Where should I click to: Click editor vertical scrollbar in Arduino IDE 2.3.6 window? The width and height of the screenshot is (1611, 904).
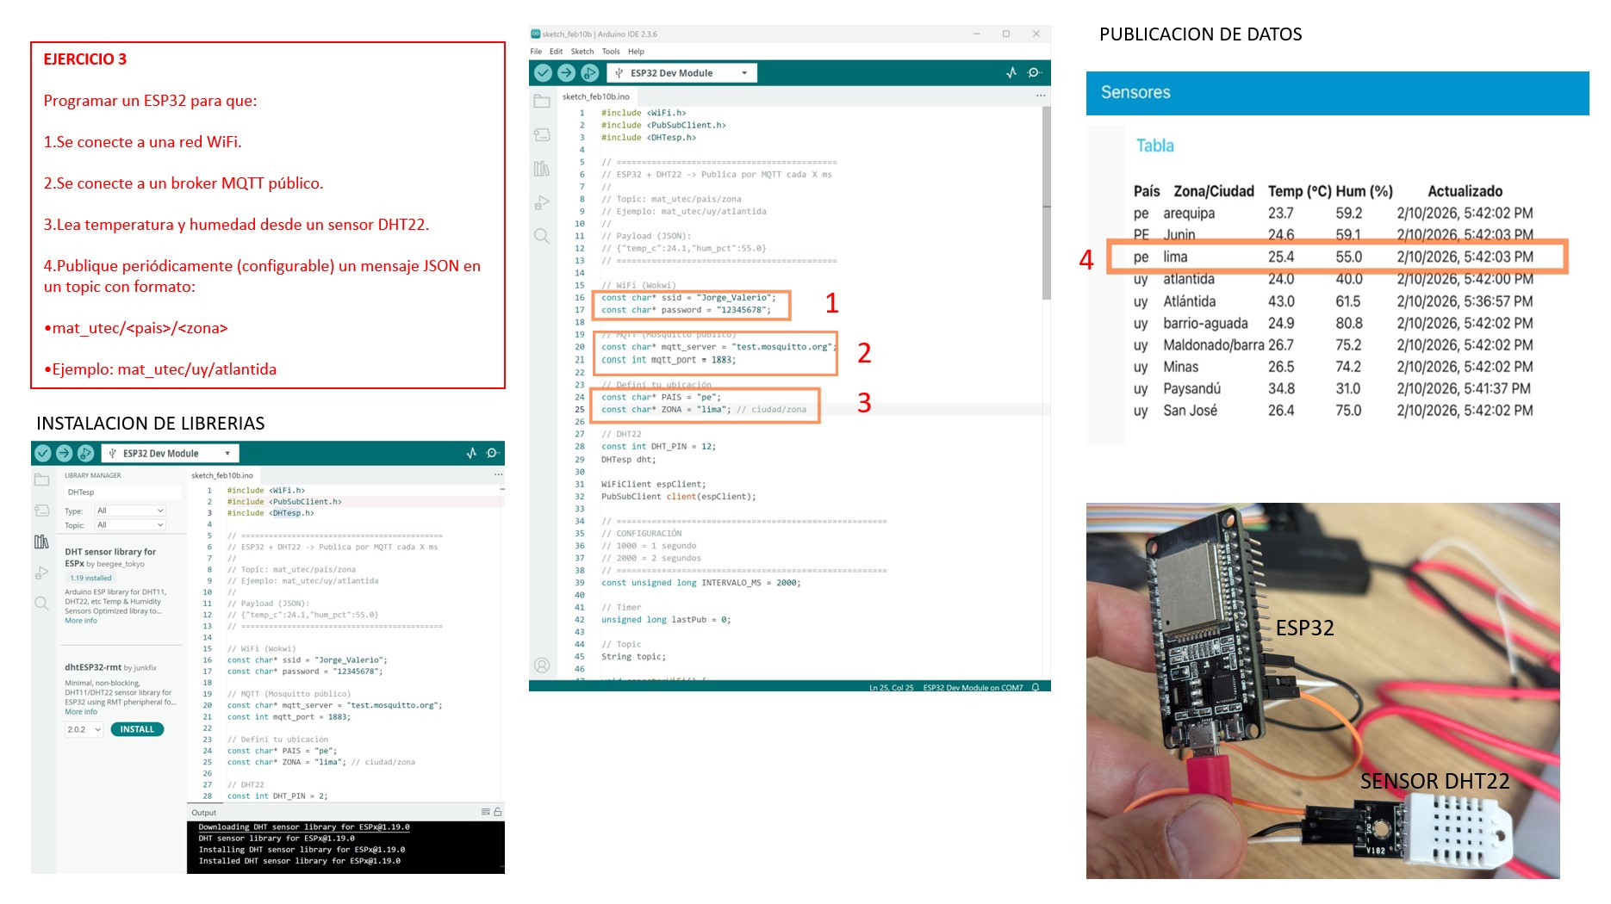(1046, 207)
